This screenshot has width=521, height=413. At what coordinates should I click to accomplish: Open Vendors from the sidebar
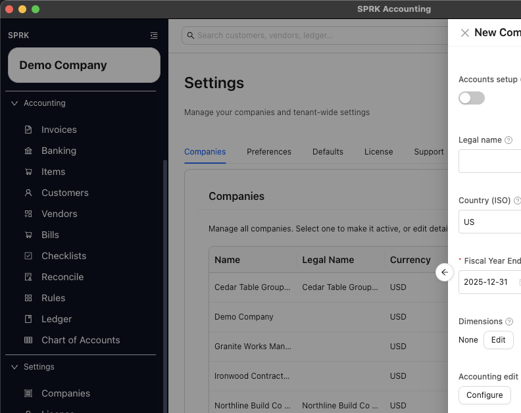coord(59,214)
